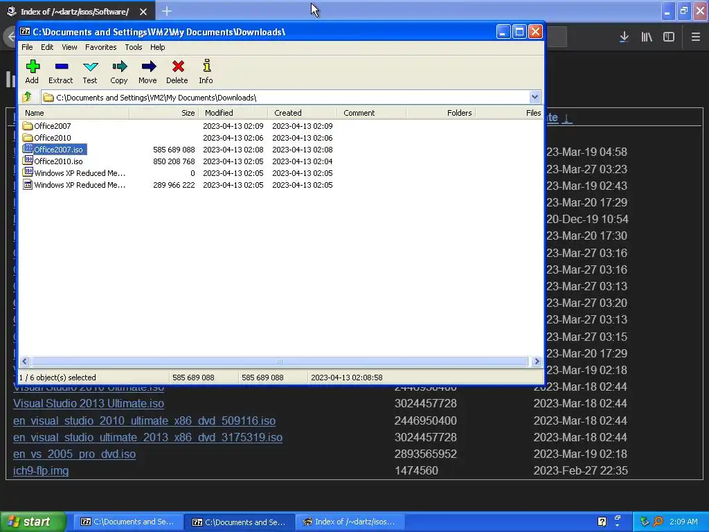The height and width of the screenshot is (532, 709).
Task: Go up one folder level icon
Action: pyautogui.click(x=27, y=97)
